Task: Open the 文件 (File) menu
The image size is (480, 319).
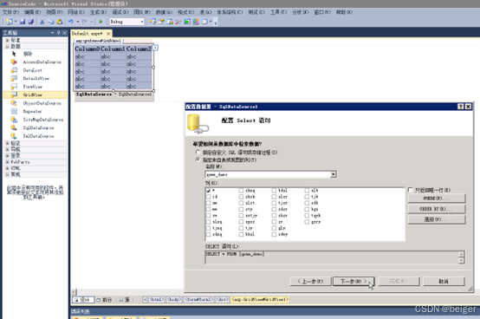Action: click(10, 12)
